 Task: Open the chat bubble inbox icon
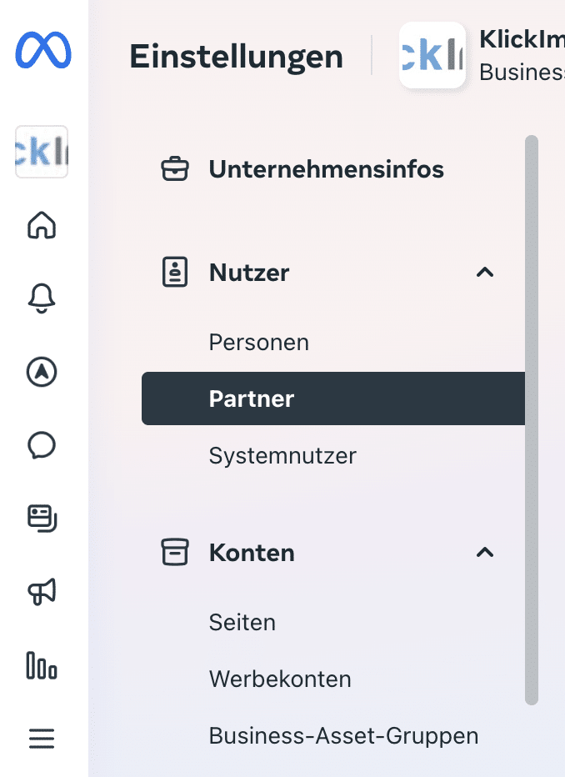42,446
